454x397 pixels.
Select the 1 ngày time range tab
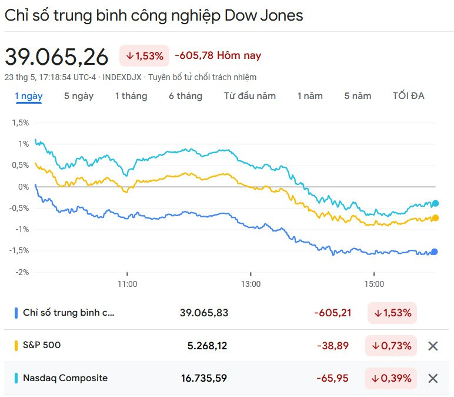(x=28, y=96)
